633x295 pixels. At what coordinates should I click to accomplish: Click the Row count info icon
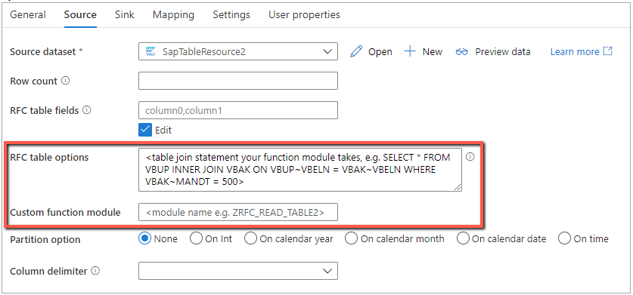pos(65,81)
